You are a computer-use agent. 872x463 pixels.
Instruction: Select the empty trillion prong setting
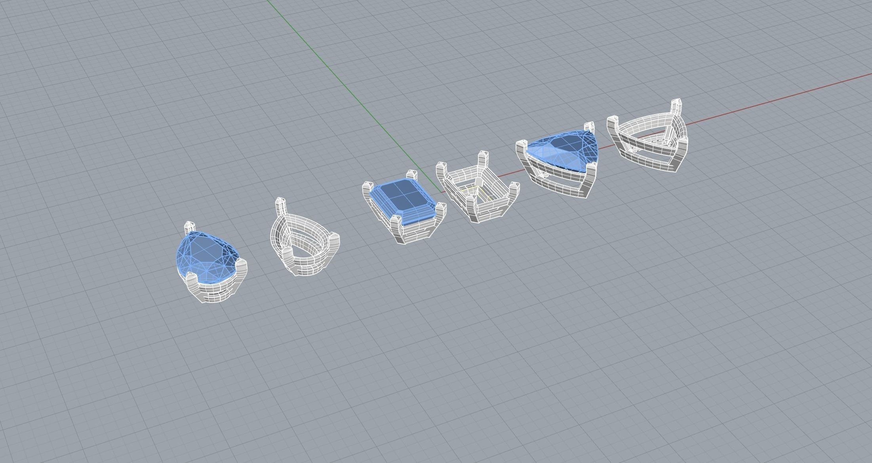tap(648, 136)
